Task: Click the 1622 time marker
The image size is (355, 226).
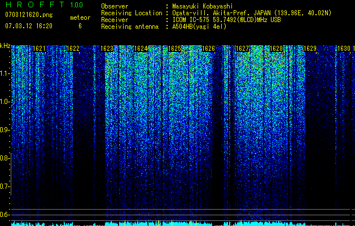Action: pyautogui.click(x=73, y=49)
